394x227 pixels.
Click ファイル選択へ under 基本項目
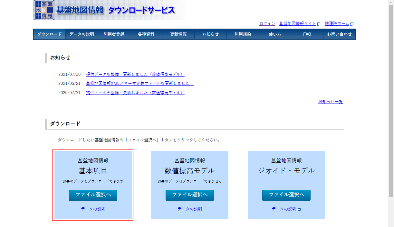(x=93, y=195)
